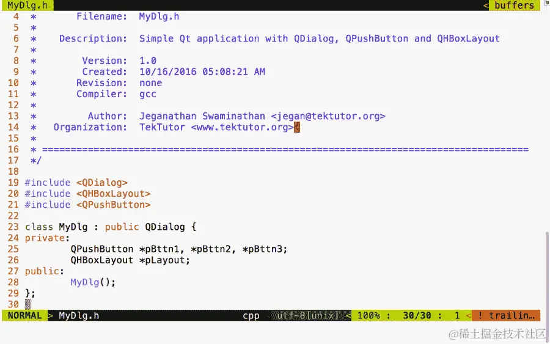The image size is (550, 344).
Task: Click the '<QDialog>' include on line 19
Action: [101, 183]
